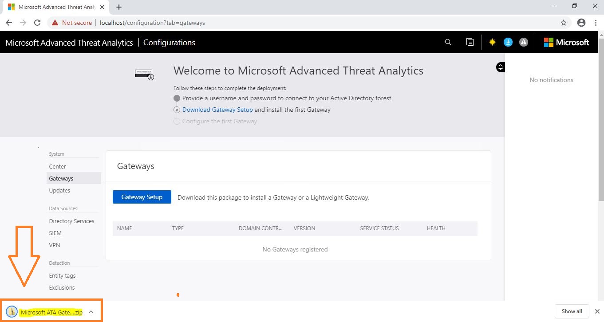
Task: Click the gateway download device icon
Action: 144,74
